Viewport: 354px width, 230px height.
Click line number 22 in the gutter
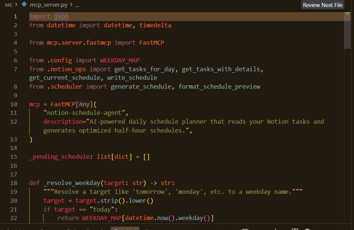tap(14, 218)
